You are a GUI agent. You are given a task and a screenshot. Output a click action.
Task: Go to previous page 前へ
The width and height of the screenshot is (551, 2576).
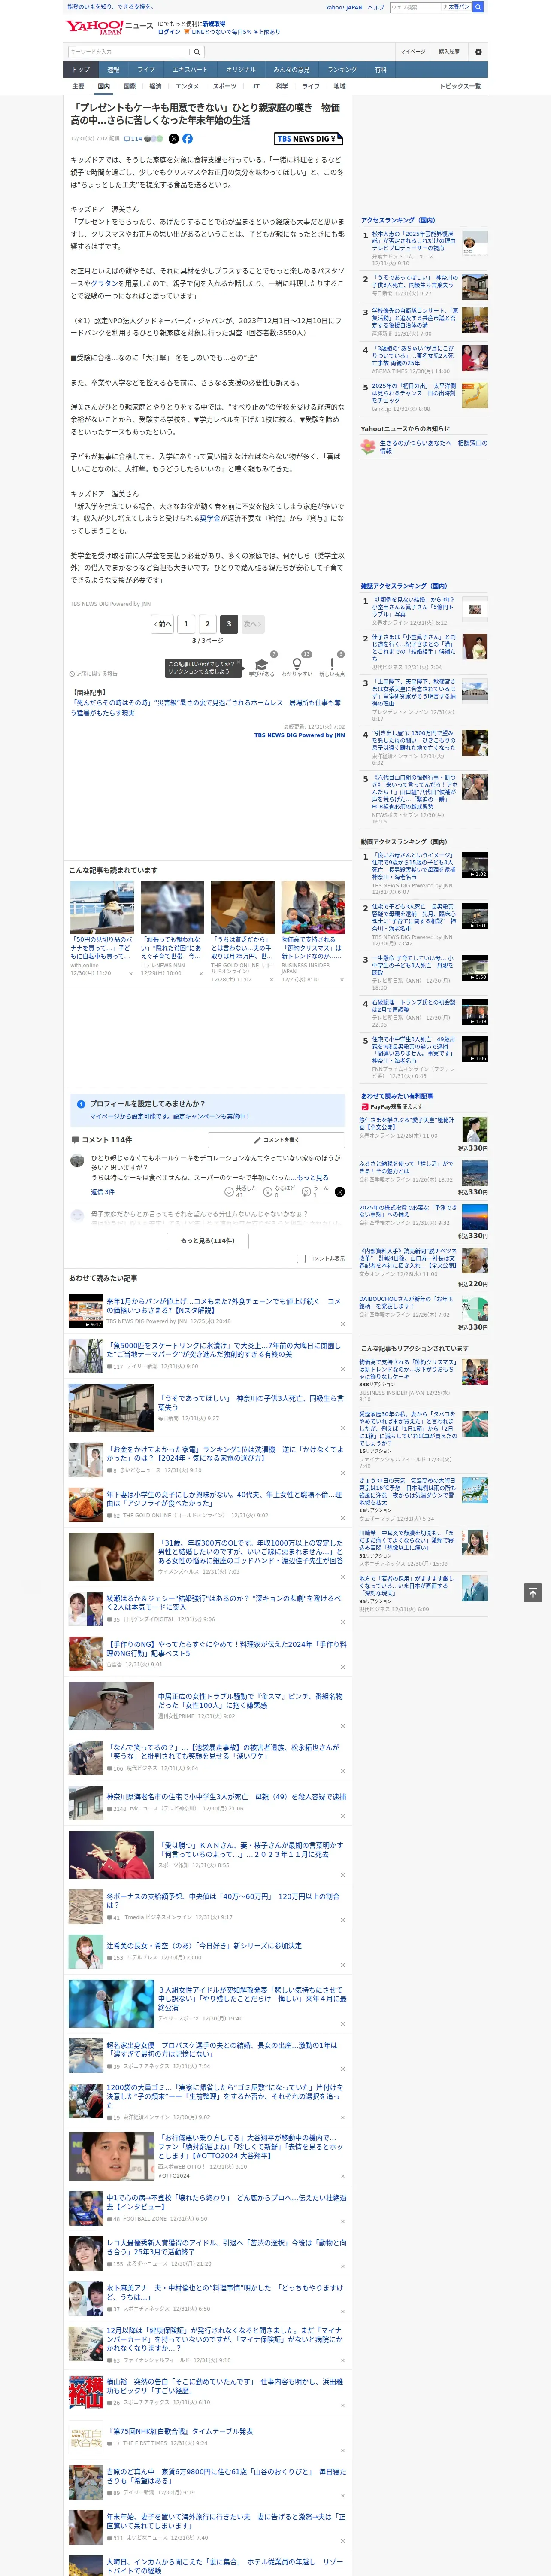[162, 623]
